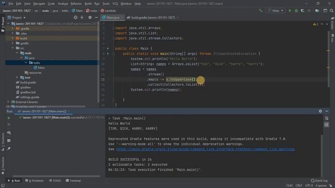335x188 pixels.
Task: Open the Gradle docs link in the console
Action: click(205, 149)
